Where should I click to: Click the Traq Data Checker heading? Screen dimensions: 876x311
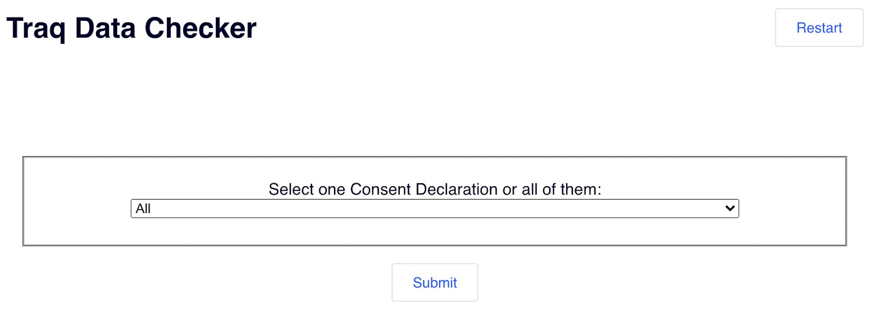coord(131,28)
